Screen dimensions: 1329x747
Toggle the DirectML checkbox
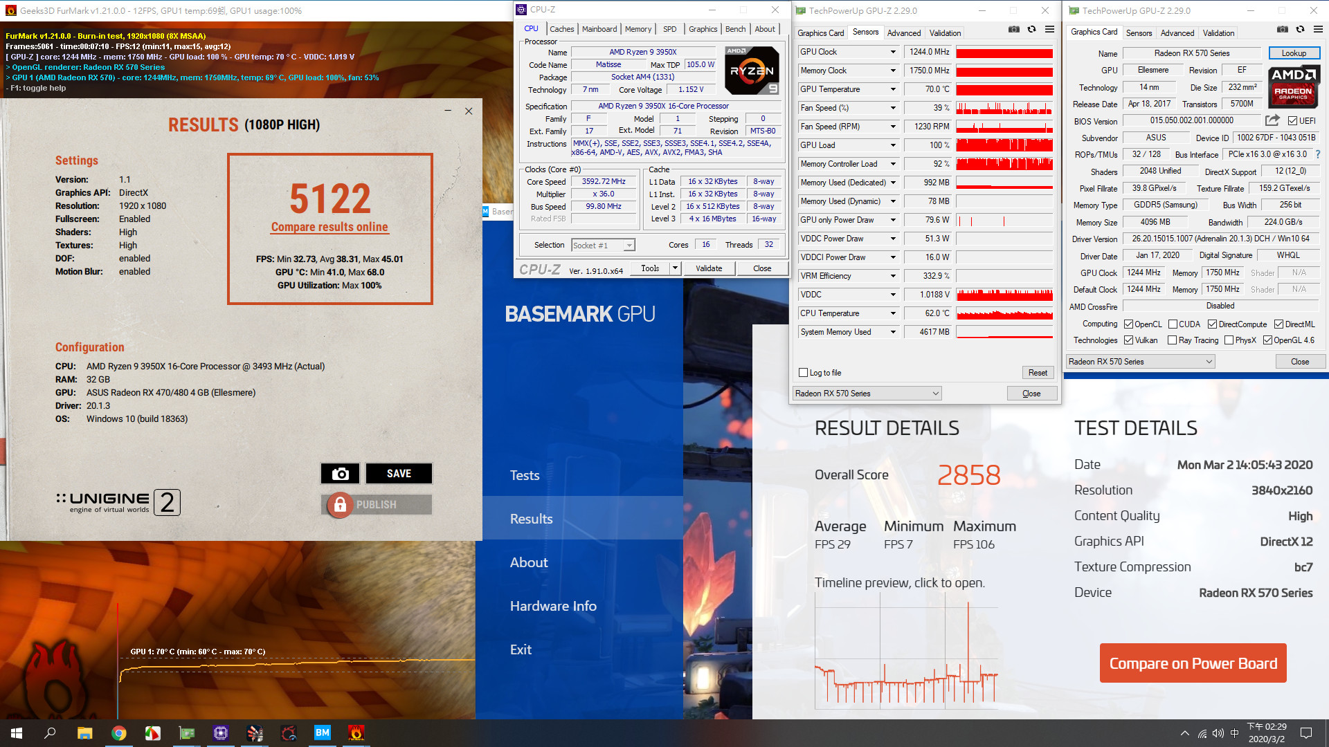pyautogui.click(x=1278, y=324)
